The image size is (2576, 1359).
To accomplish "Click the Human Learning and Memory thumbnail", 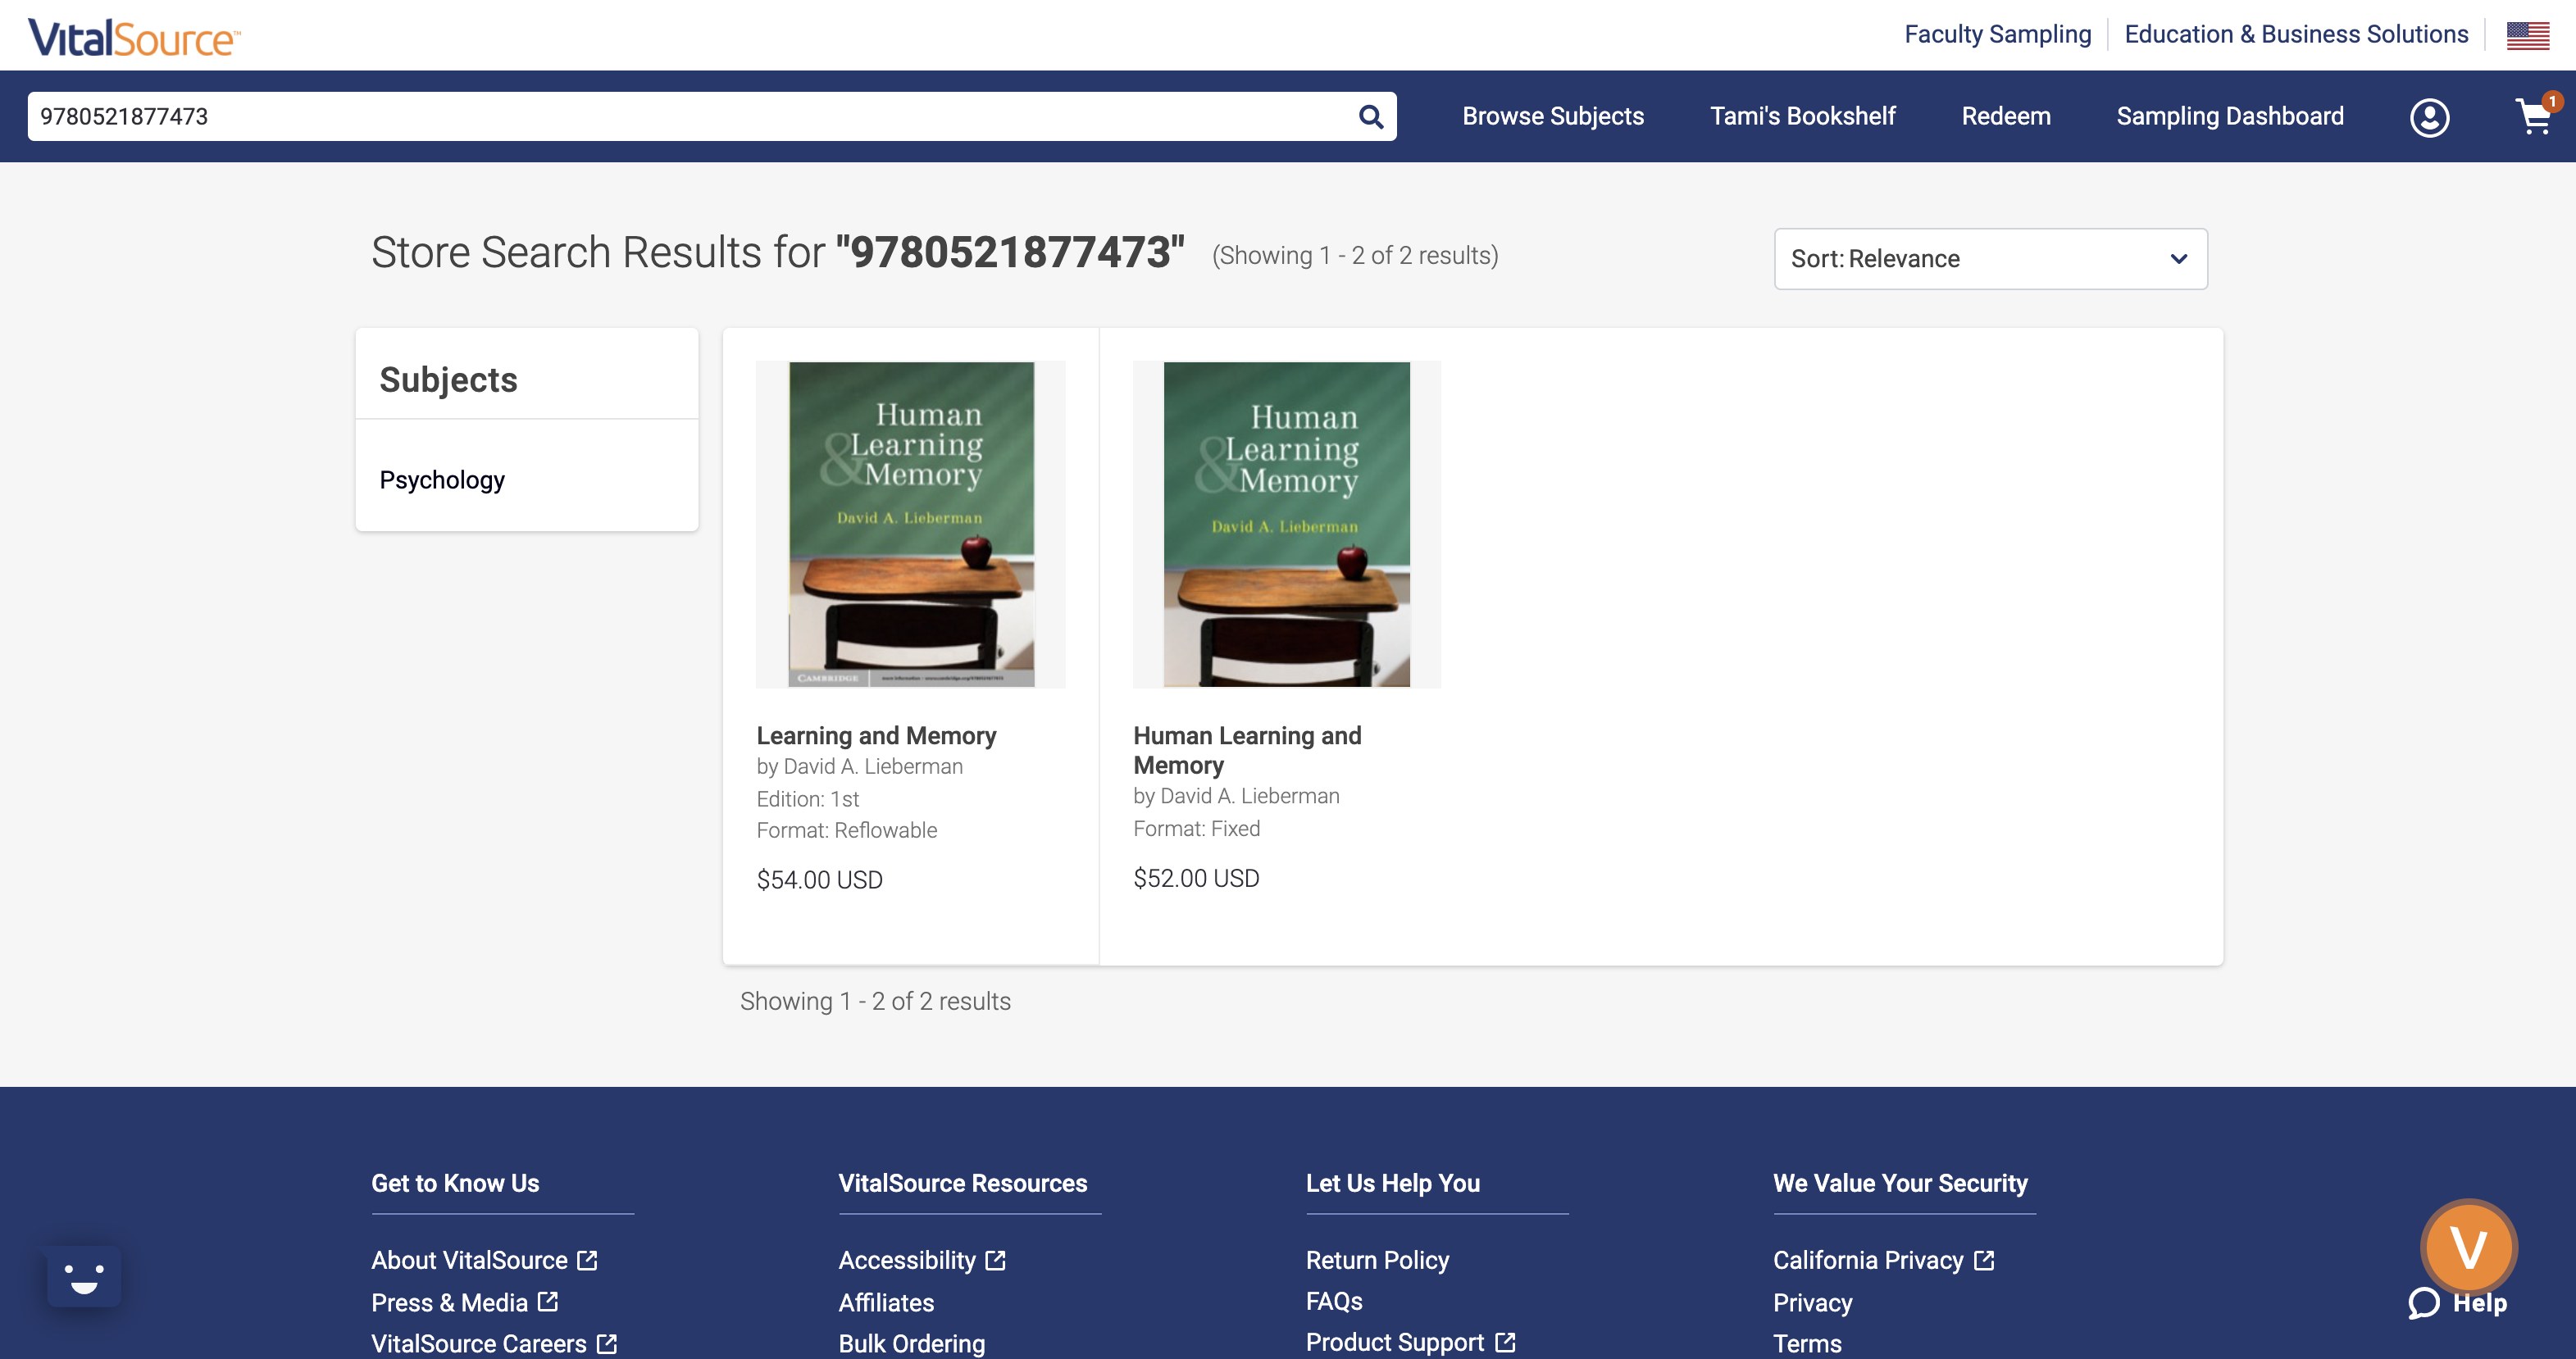I will point(1288,523).
